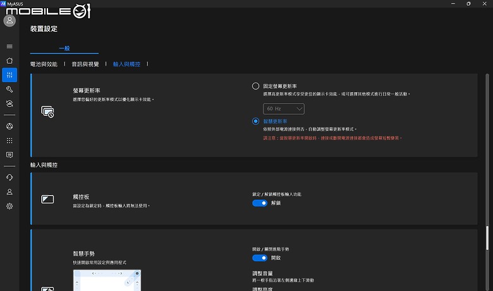Jump to 電池與效能 section
The width and height of the screenshot is (493, 291).
44,64
